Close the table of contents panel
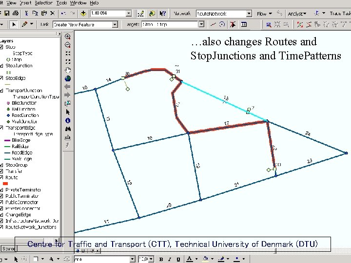 (x=59, y=34)
